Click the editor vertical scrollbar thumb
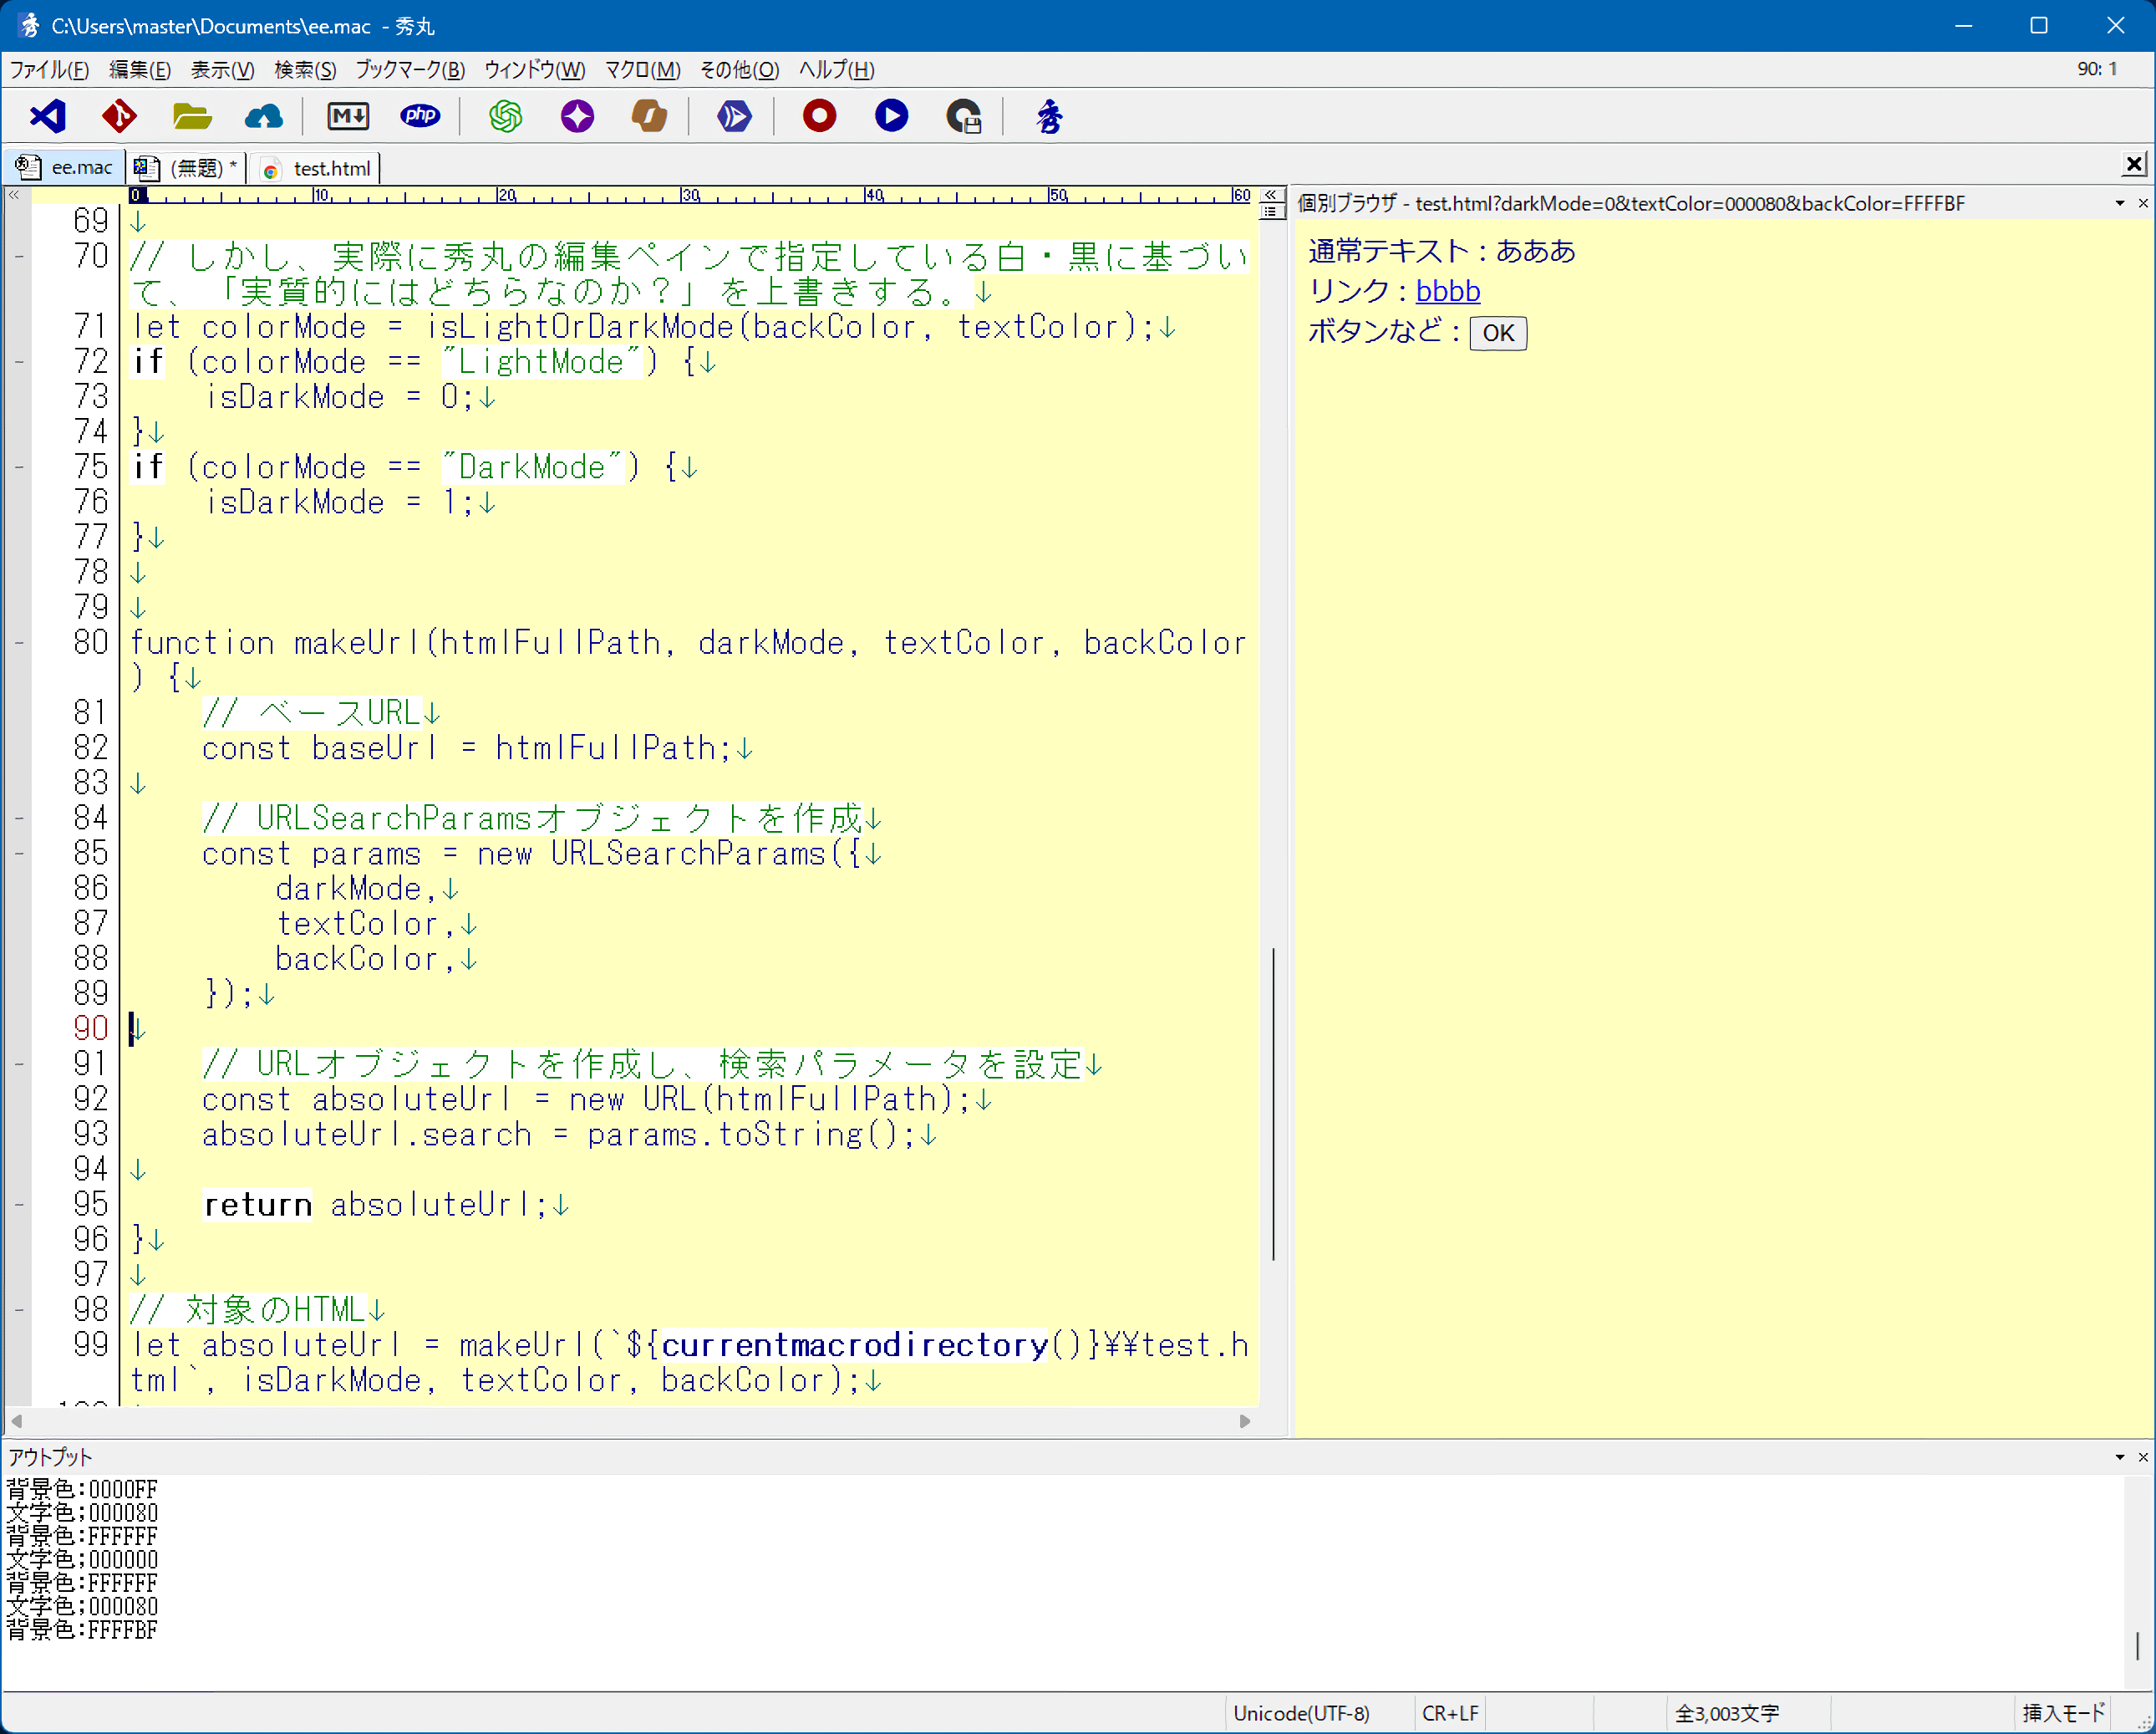 1273,1103
